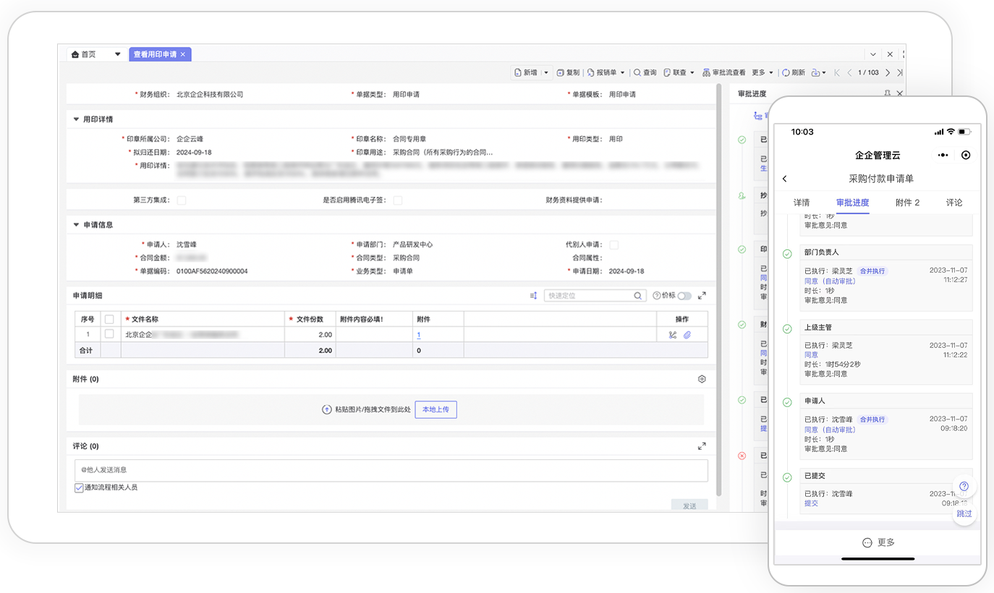The image size is (994, 593).
Task: Toggle the 价标 switch
Action: (684, 296)
